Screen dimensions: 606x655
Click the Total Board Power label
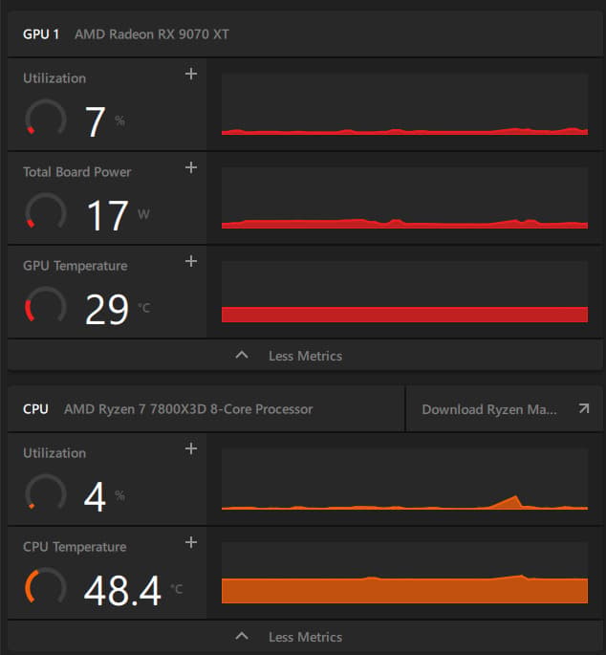point(76,172)
